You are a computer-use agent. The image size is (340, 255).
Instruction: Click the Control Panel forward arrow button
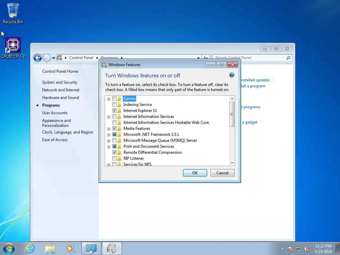(47, 58)
